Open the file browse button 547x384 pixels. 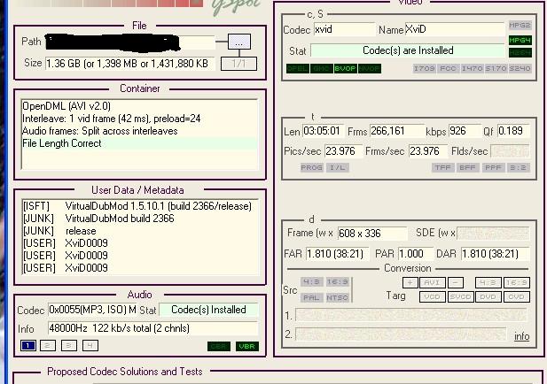coord(239,42)
